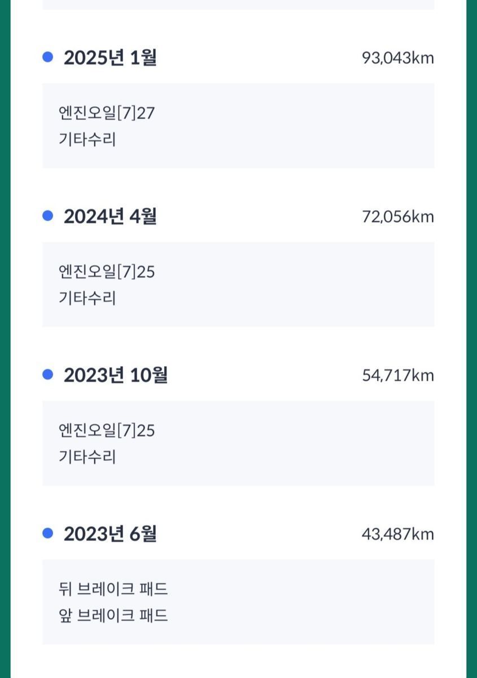The width and height of the screenshot is (477, 678).
Task: Click the blue dot beside 2023년 10월
Action: [48, 374]
